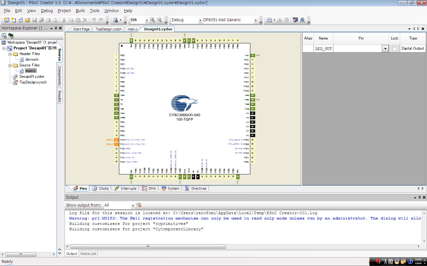Click the green icon in Workspace Explorer toolbar

point(11,35)
